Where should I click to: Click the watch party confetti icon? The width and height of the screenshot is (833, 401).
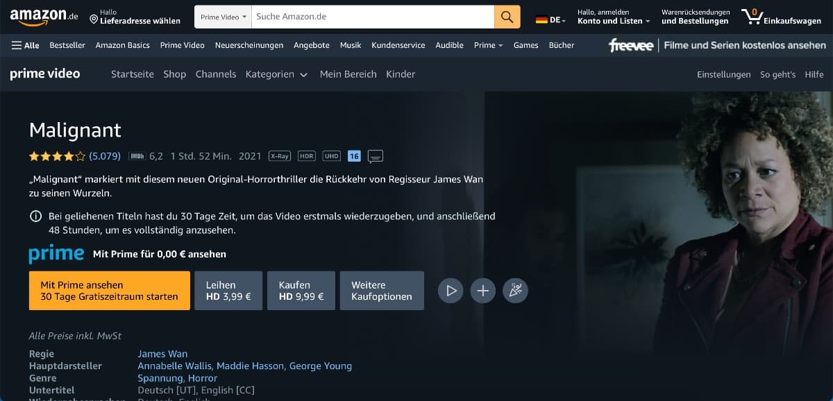pos(516,291)
